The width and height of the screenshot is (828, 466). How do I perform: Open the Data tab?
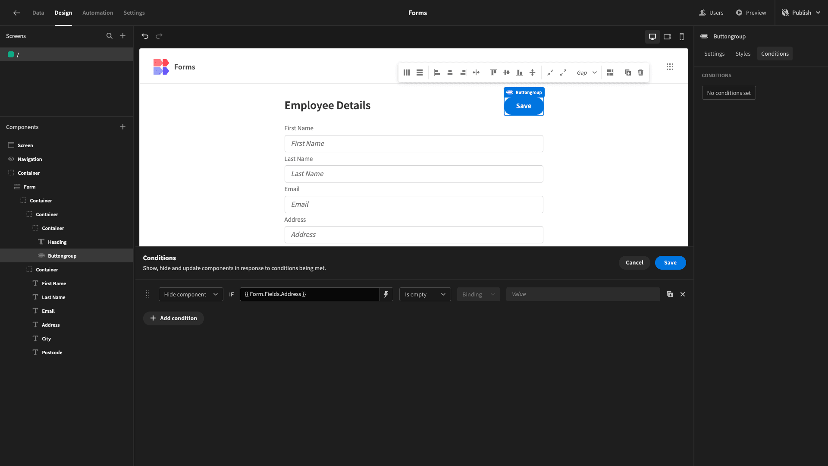coord(38,13)
